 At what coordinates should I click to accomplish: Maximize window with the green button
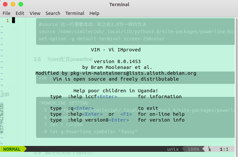pyautogui.click(x=21, y=4)
